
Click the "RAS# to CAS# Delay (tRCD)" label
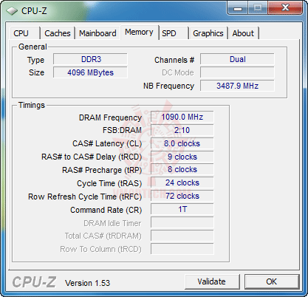[x=92, y=157]
